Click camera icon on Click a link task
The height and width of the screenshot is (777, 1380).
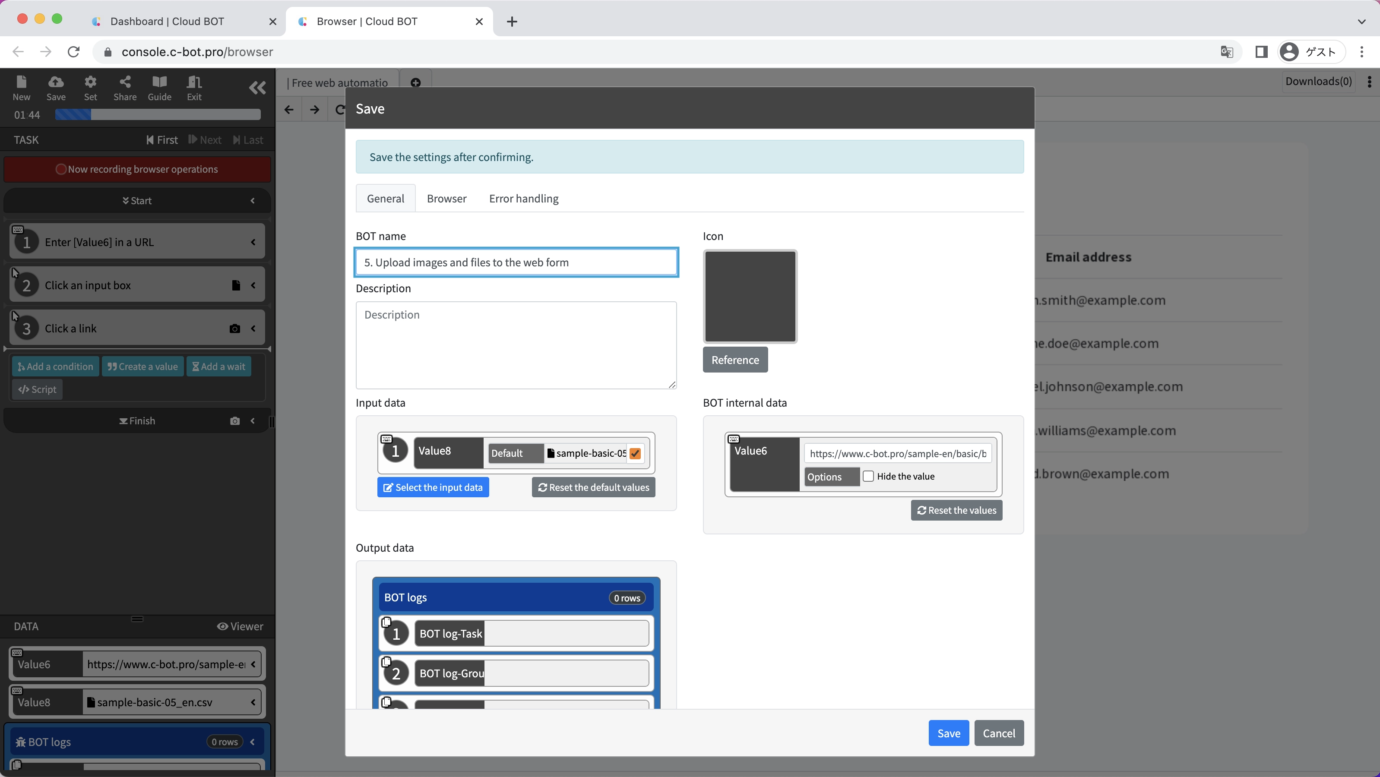(x=234, y=329)
